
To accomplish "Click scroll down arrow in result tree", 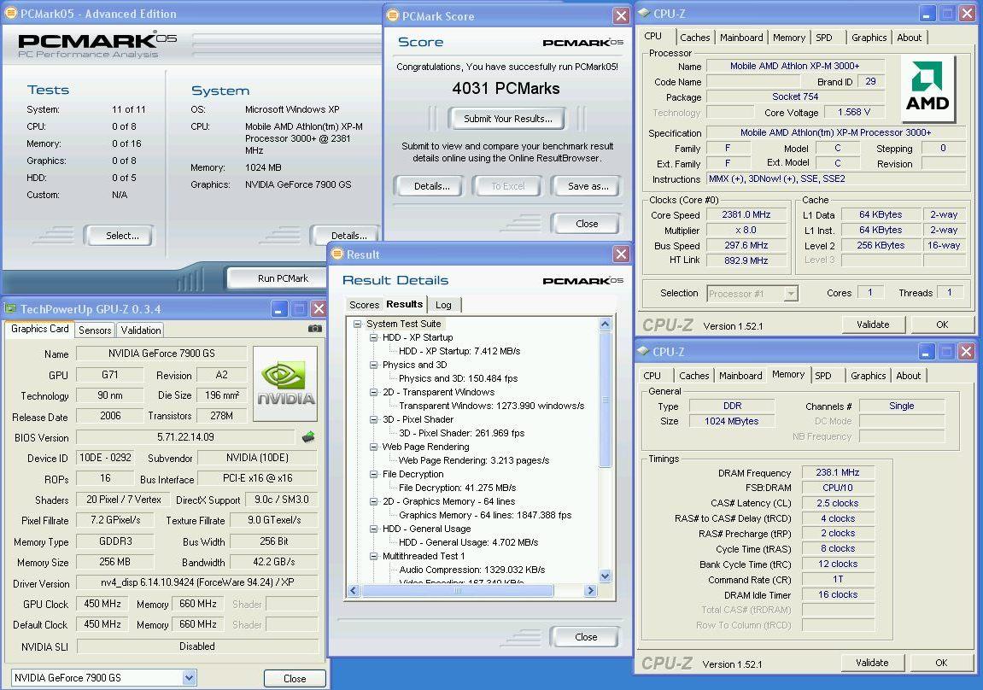I will click(x=605, y=576).
